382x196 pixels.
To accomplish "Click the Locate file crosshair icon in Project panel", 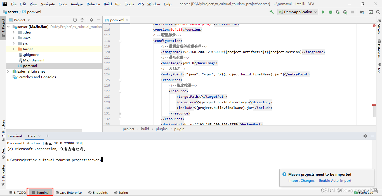I will pos(75,20).
